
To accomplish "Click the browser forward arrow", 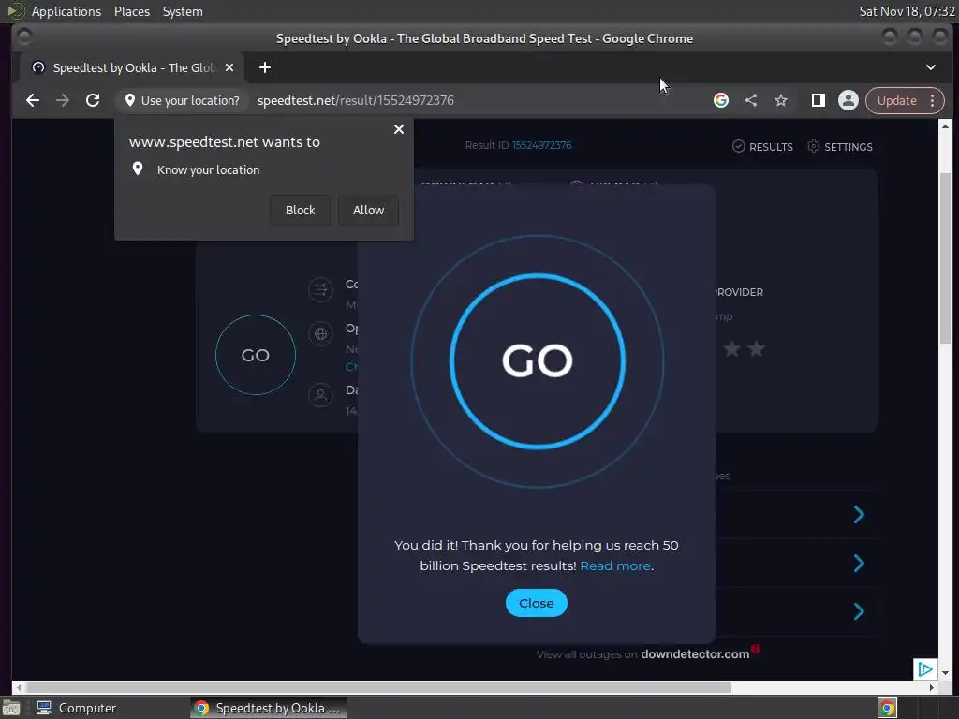I will [63, 100].
